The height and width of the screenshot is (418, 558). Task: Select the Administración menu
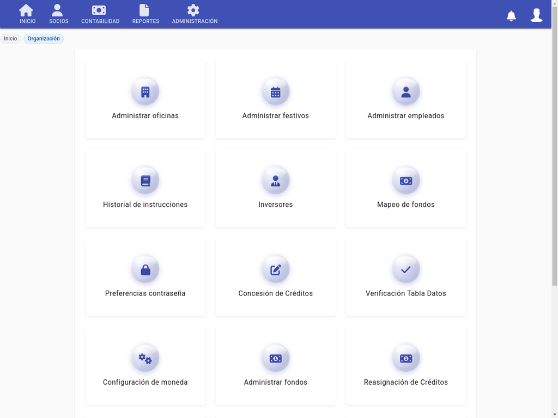pos(195,14)
